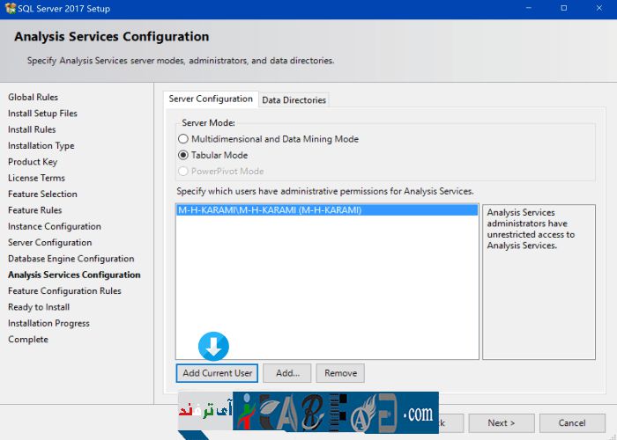This screenshot has height=440, width=617.
Task: Select the Tabular Mode radio button
Action: pos(183,155)
